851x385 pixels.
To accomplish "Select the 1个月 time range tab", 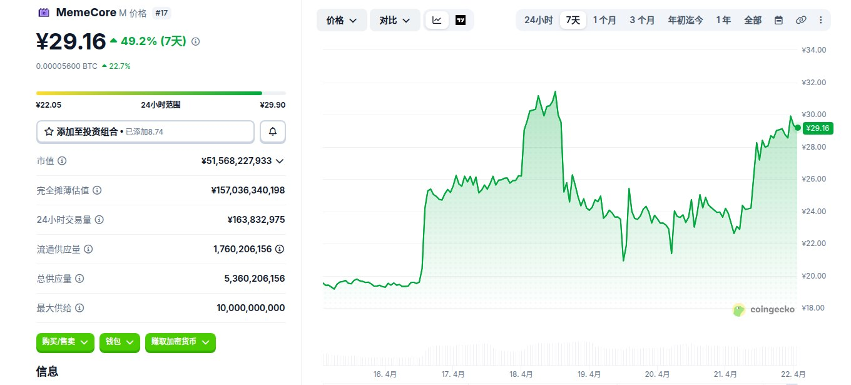I will click(x=604, y=20).
